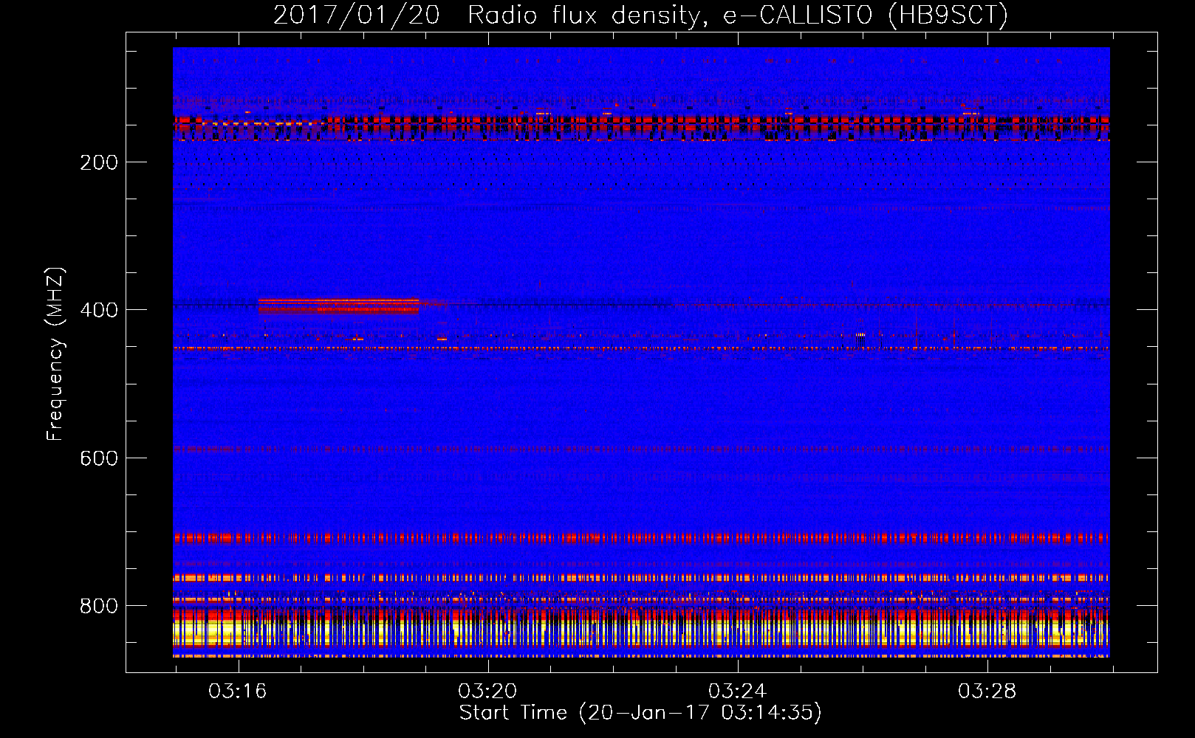Viewport: 1195px width, 738px height.
Task: Click the red burst feature near 400 MHz
Action: click(339, 306)
